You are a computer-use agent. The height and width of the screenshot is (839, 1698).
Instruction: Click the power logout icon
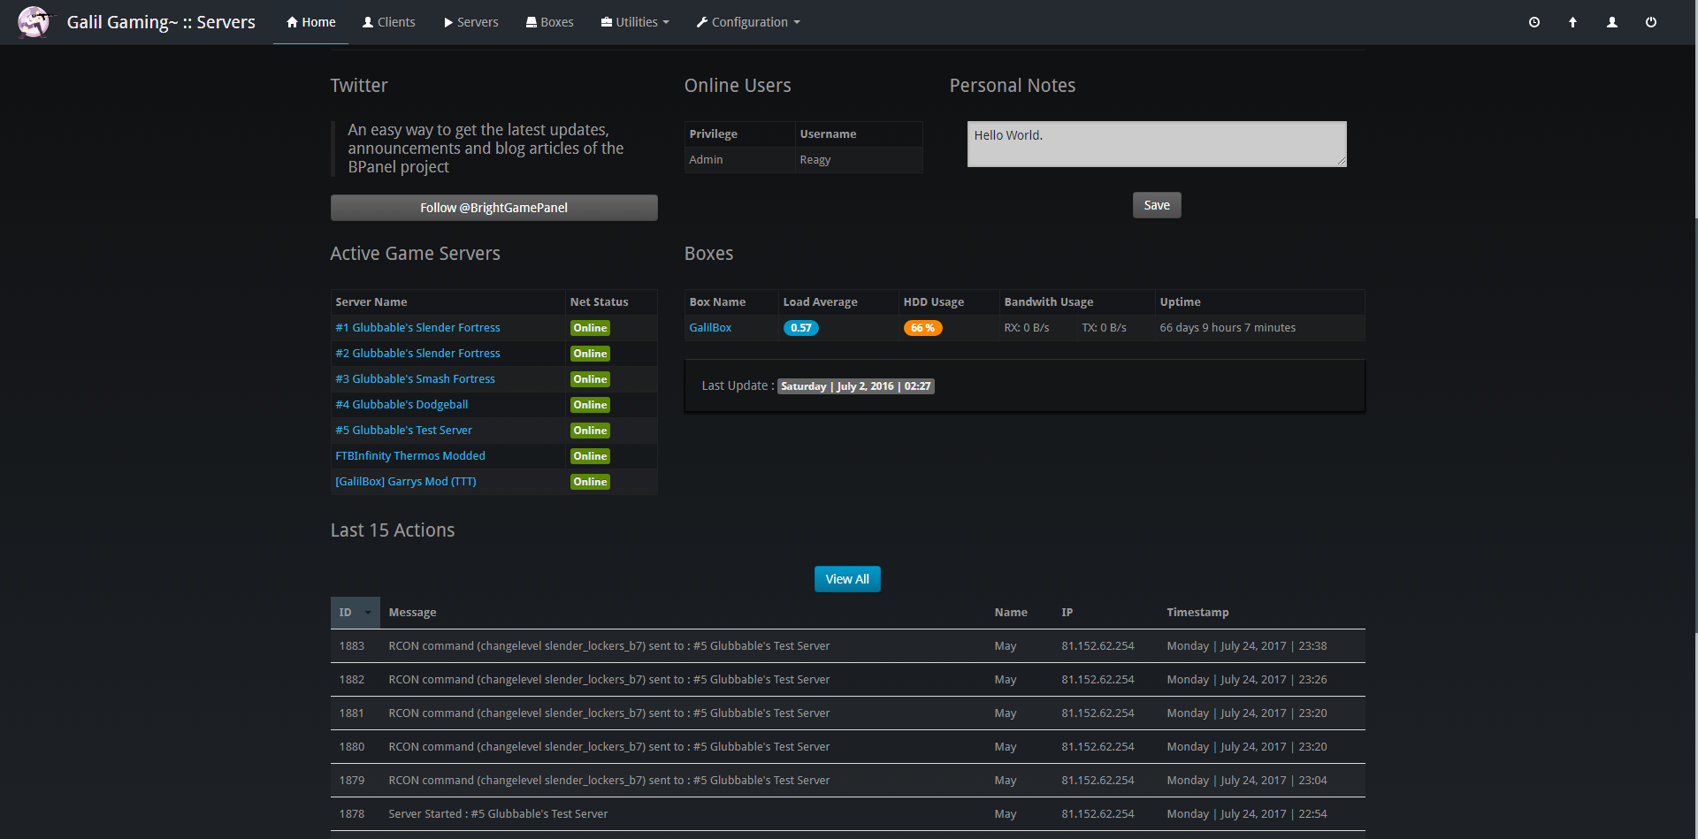tap(1651, 22)
